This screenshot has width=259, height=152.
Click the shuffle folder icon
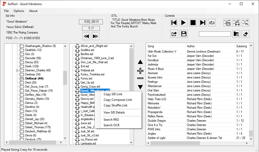[227, 23]
